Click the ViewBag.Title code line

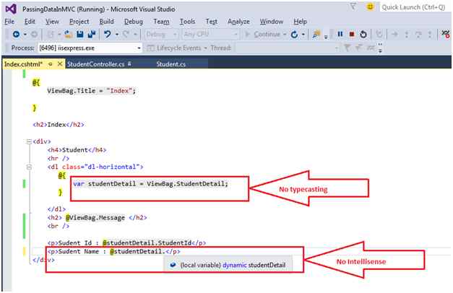(91, 91)
